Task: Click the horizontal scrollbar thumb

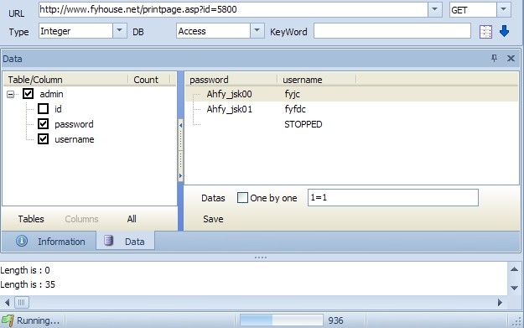Action: pos(22,303)
